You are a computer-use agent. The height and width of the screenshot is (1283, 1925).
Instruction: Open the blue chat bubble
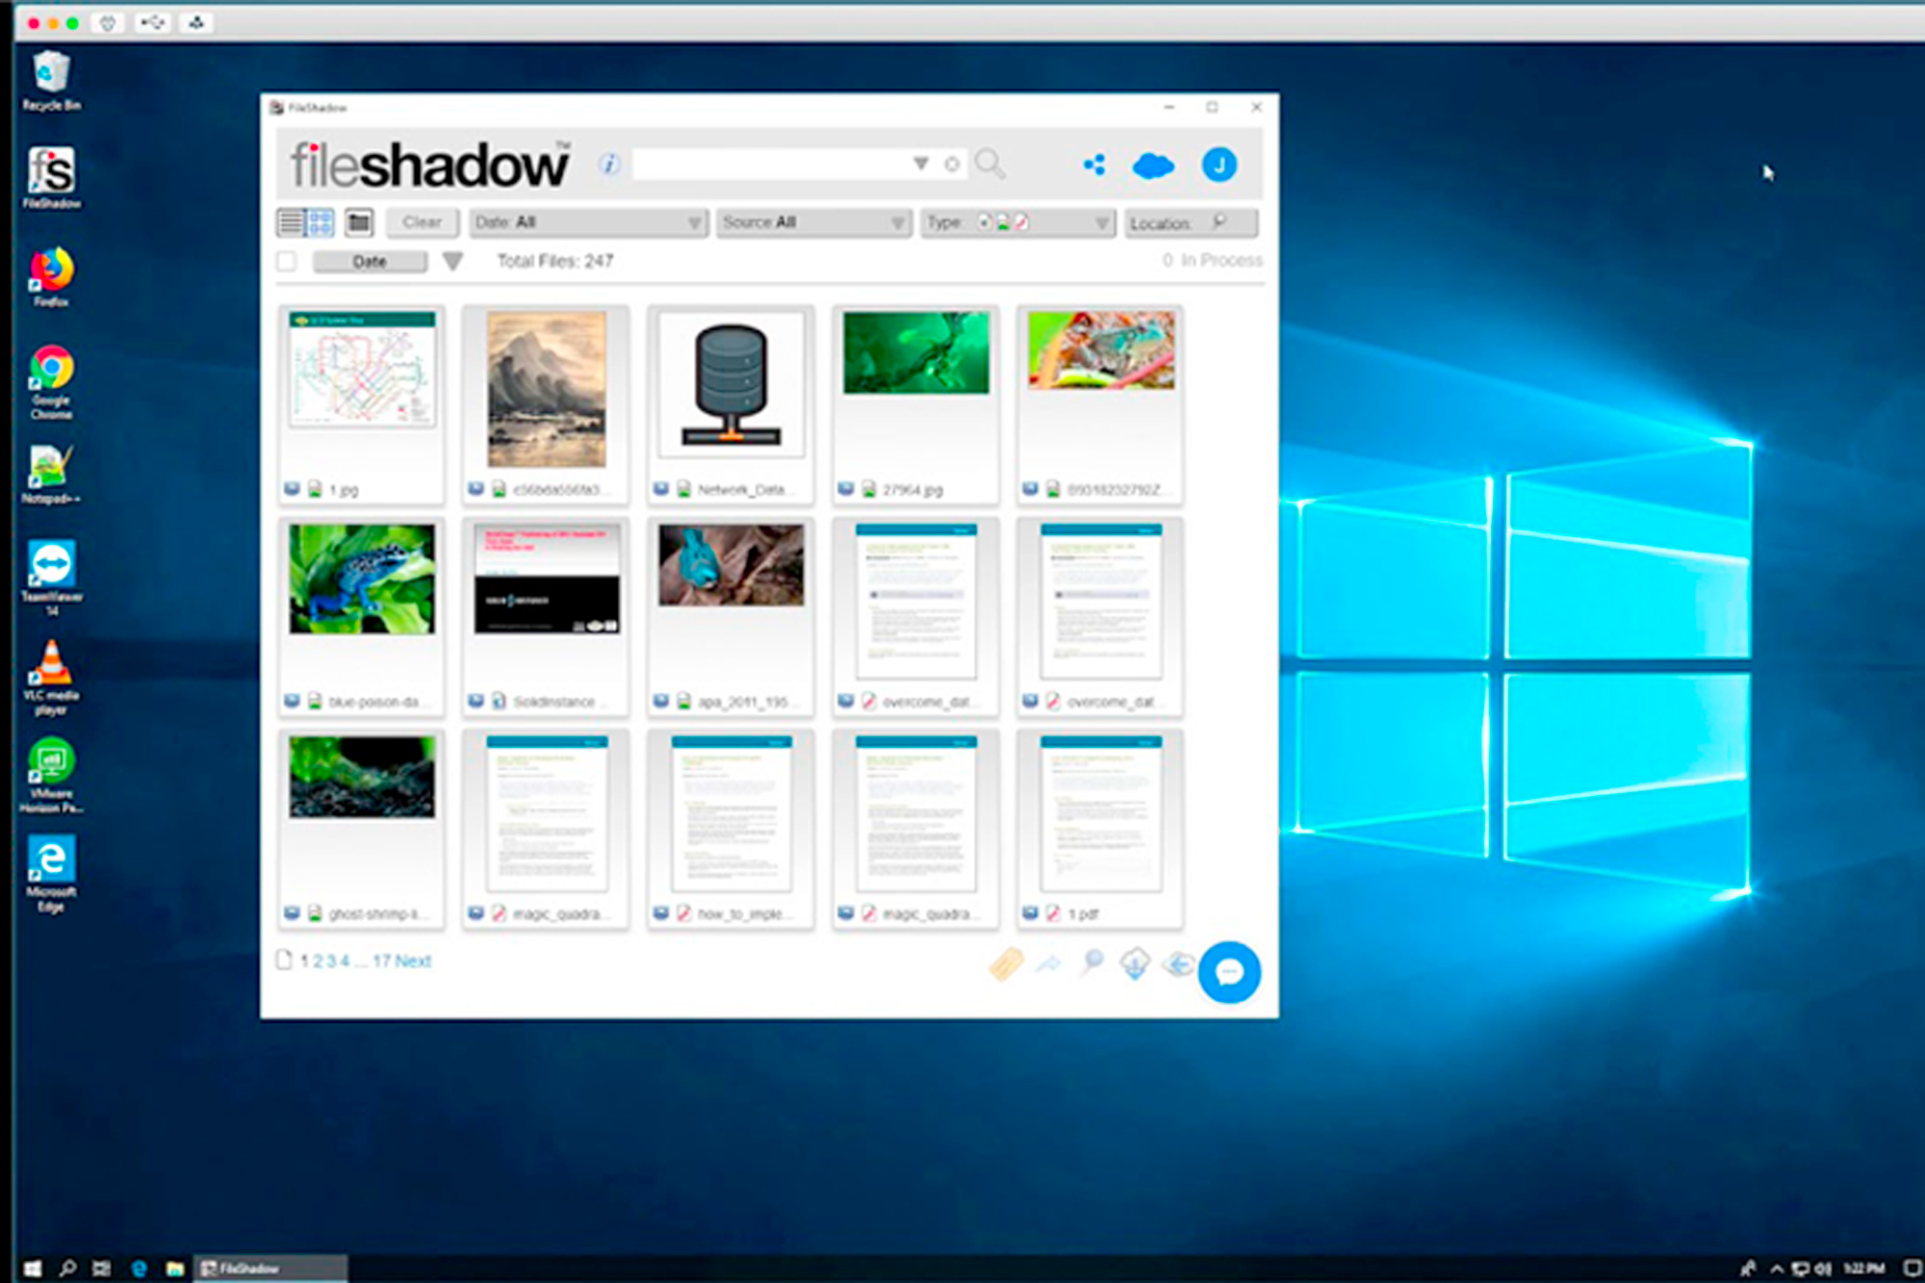tap(1229, 973)
